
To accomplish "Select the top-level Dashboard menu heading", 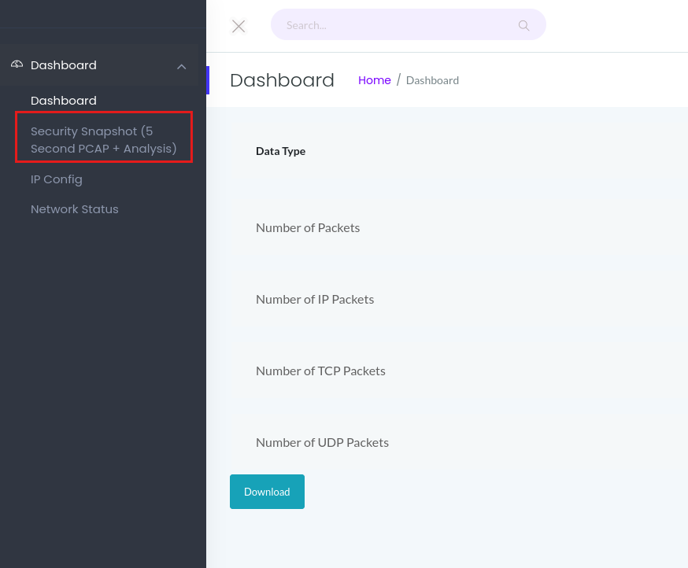I will coord(64,65).
